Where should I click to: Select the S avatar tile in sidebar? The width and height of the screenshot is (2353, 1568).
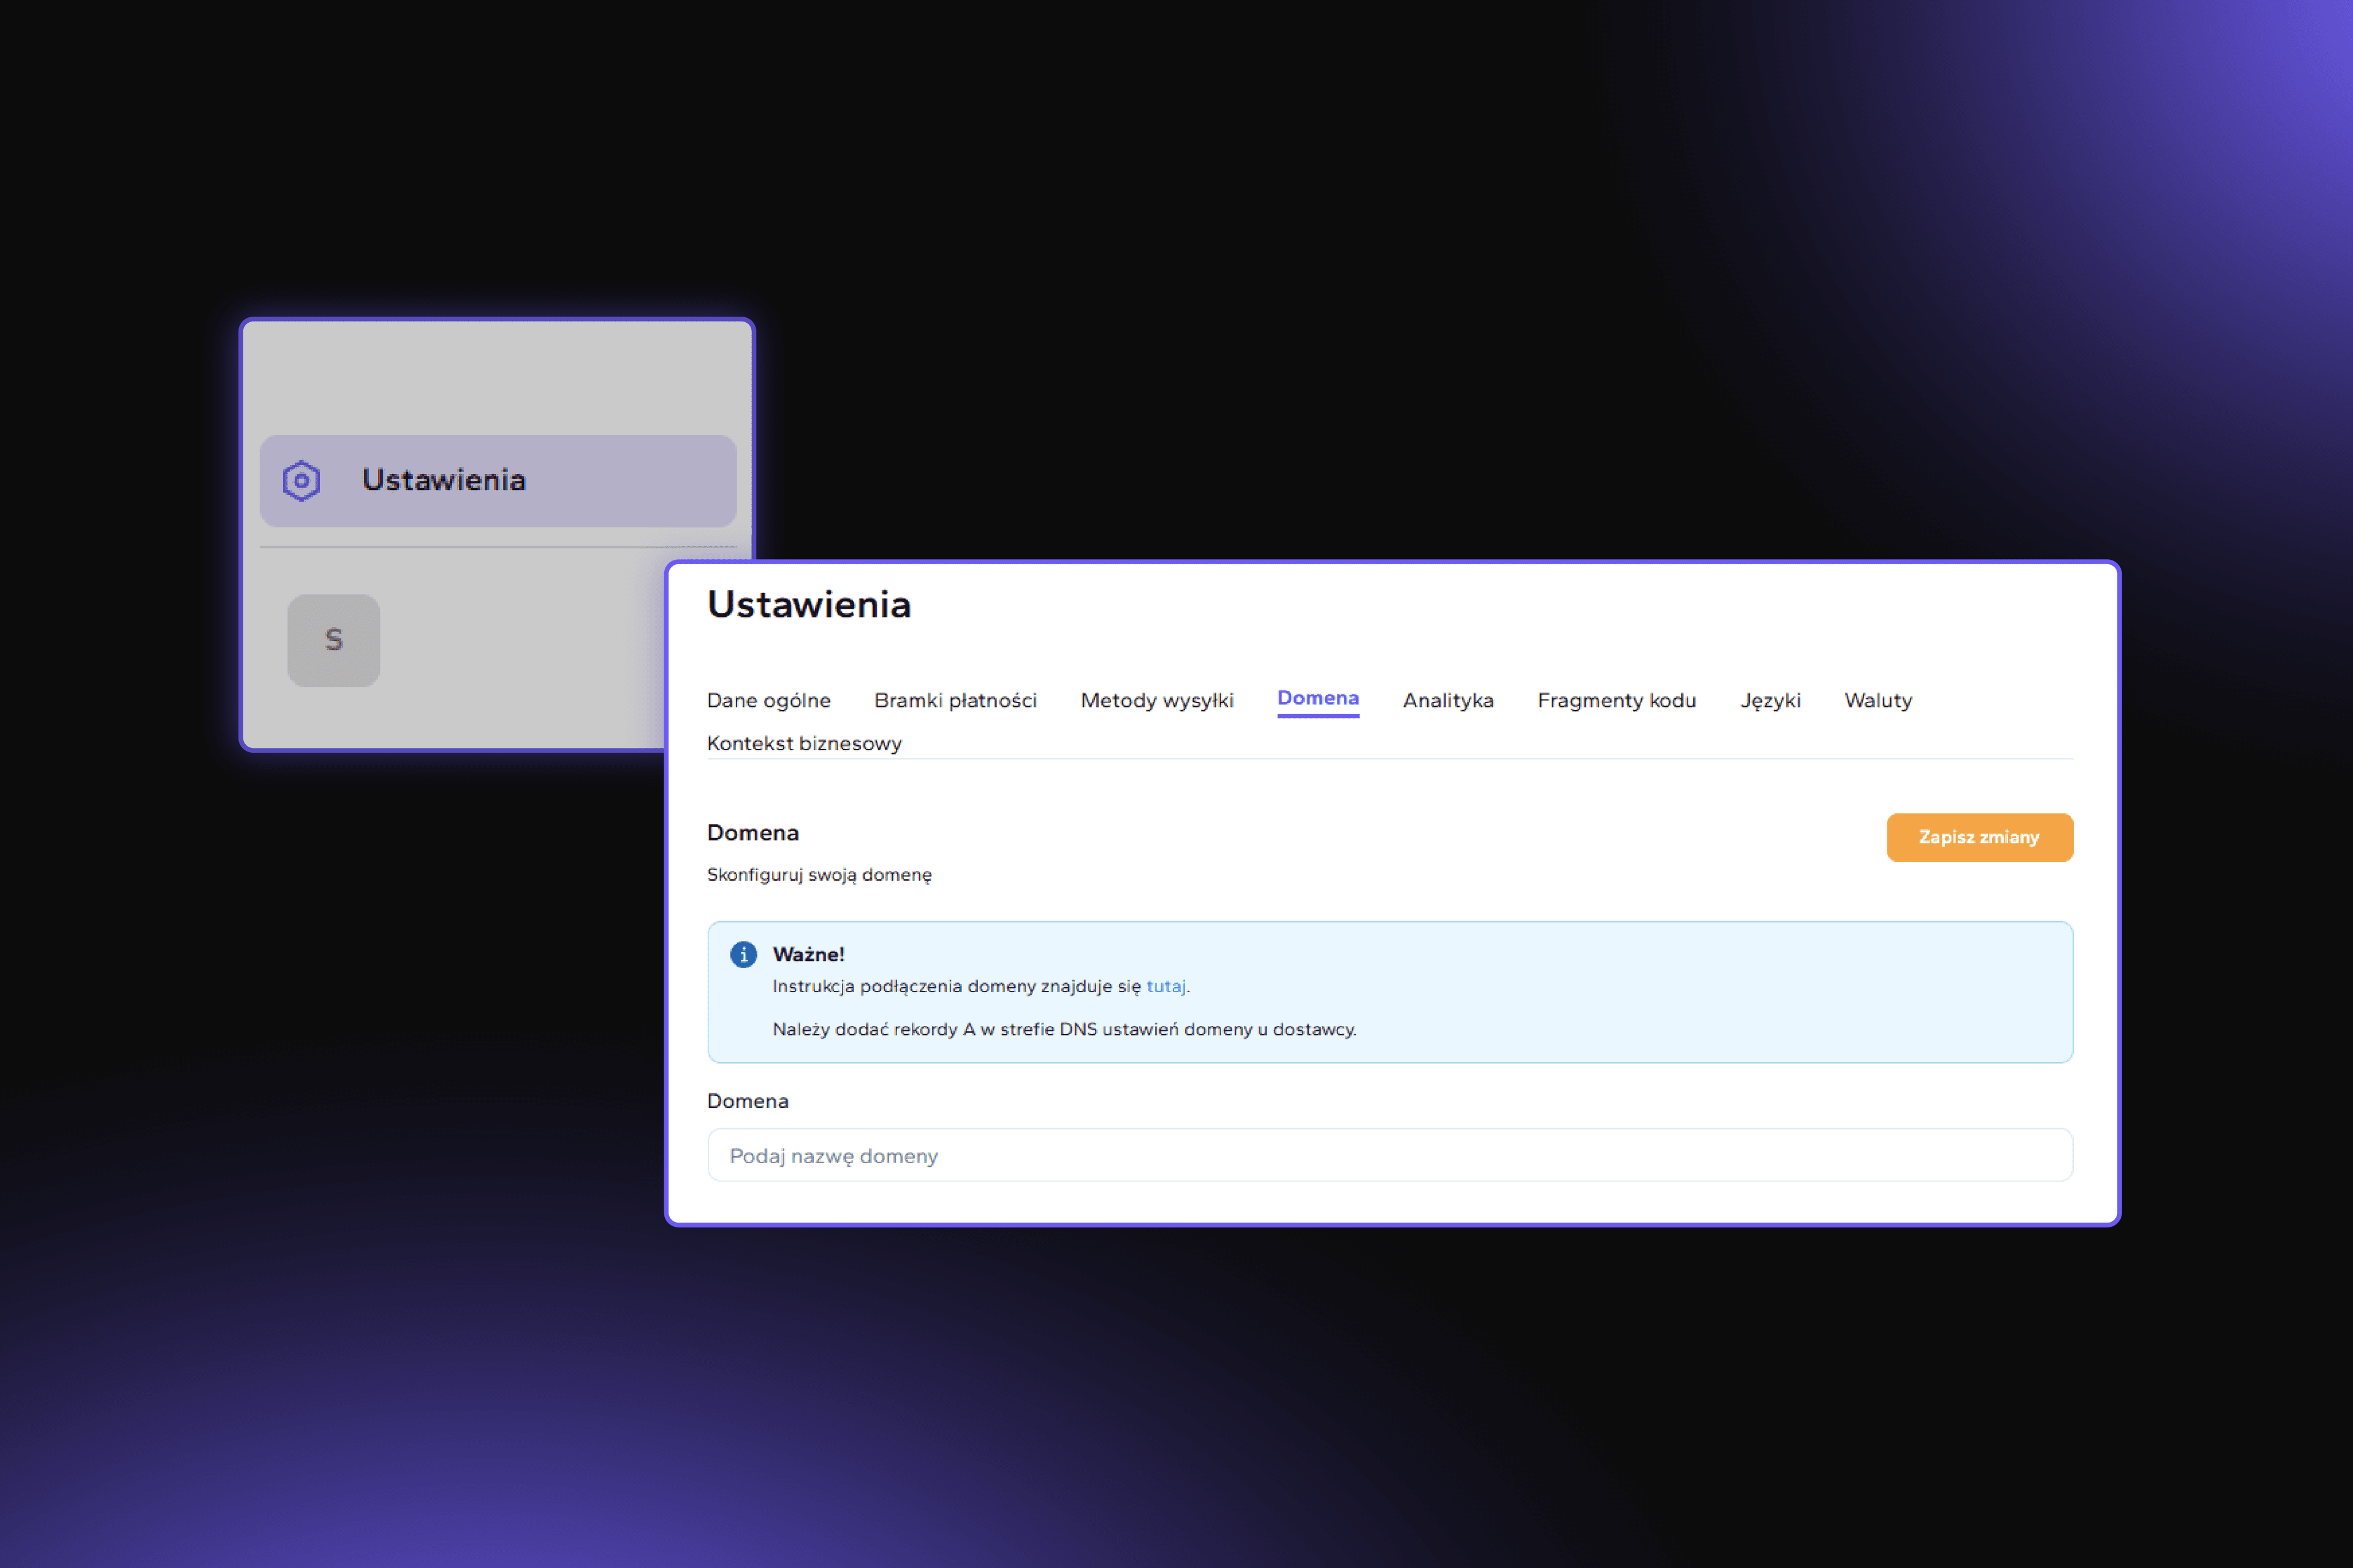click(x=334, y=640)
